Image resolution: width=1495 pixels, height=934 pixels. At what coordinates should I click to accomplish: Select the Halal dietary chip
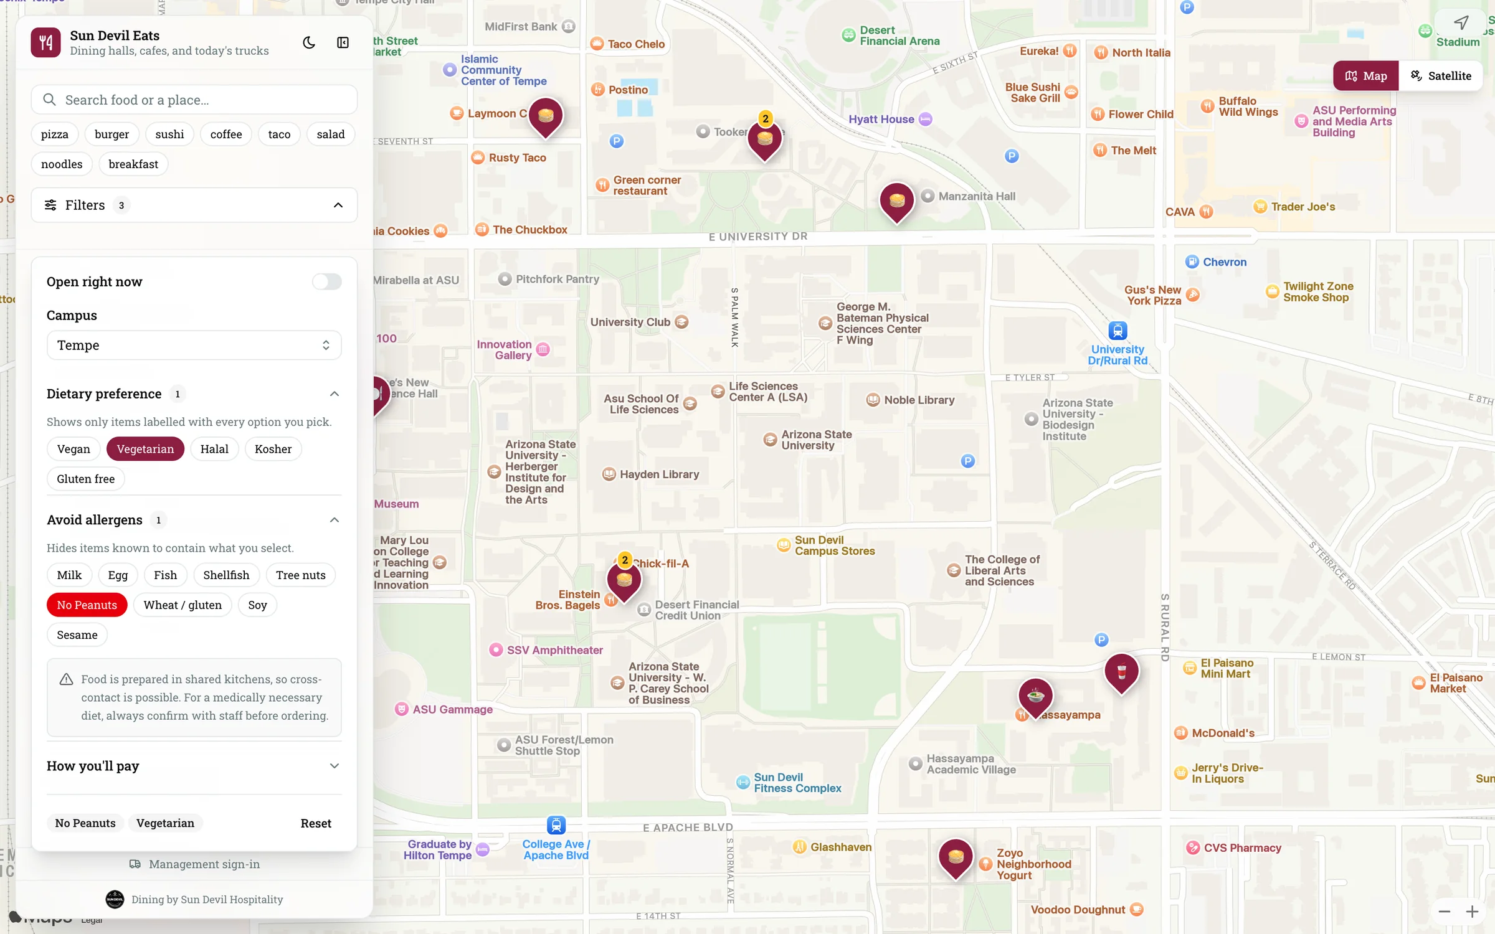[214, 449]
